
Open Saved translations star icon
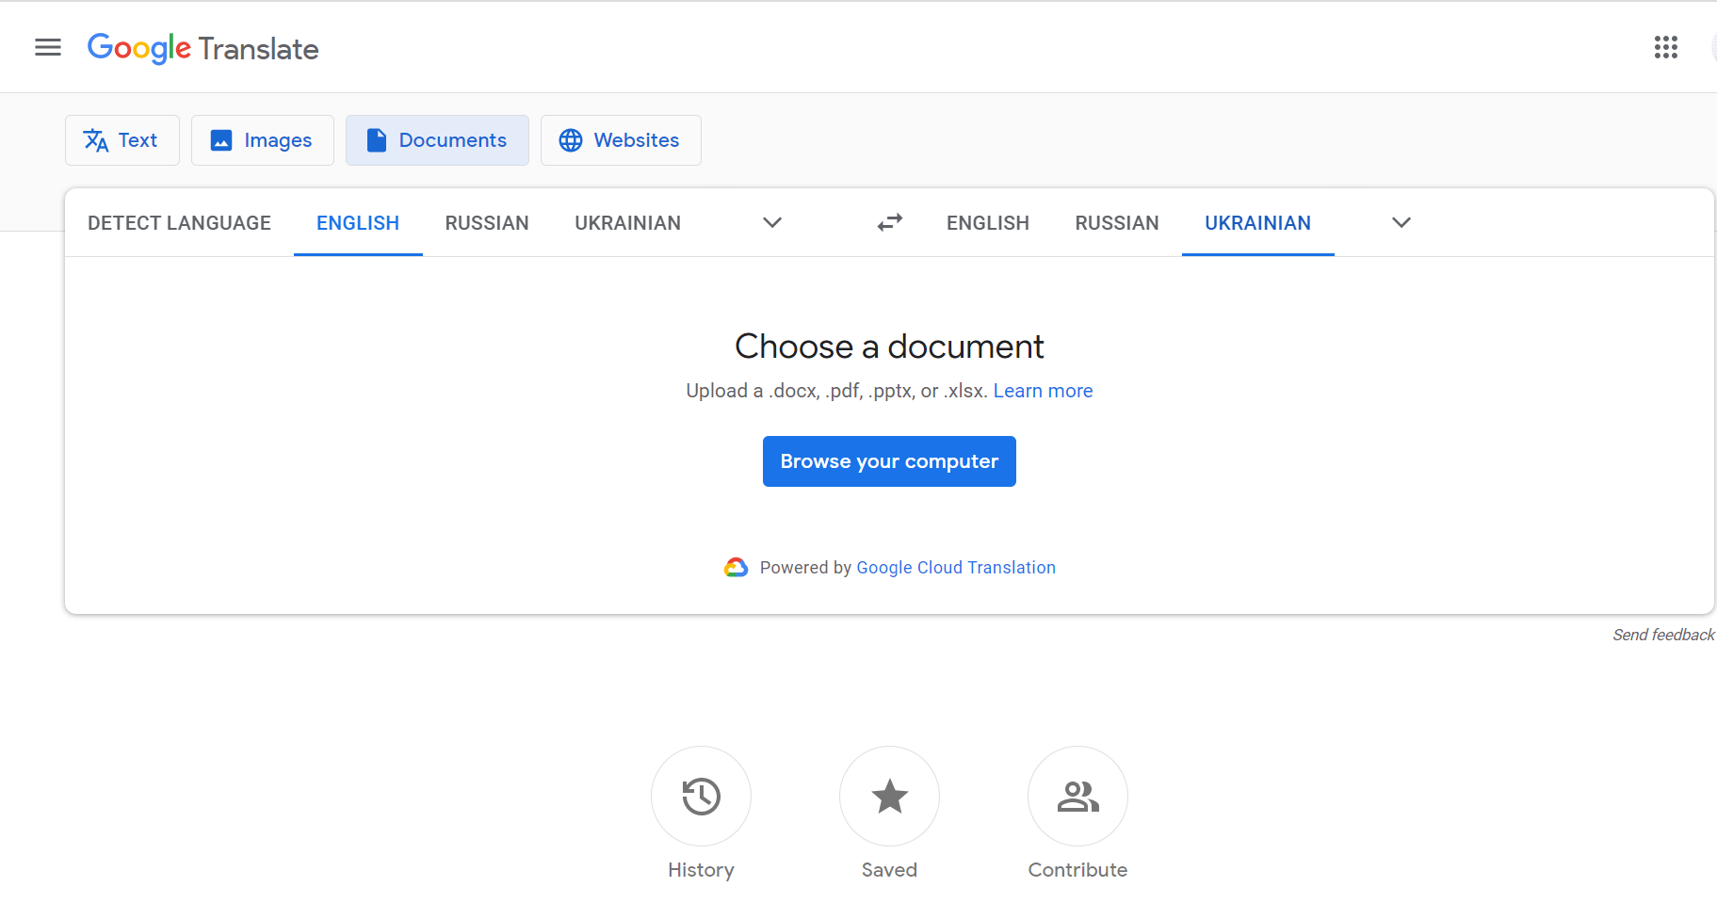coord(889,797)
